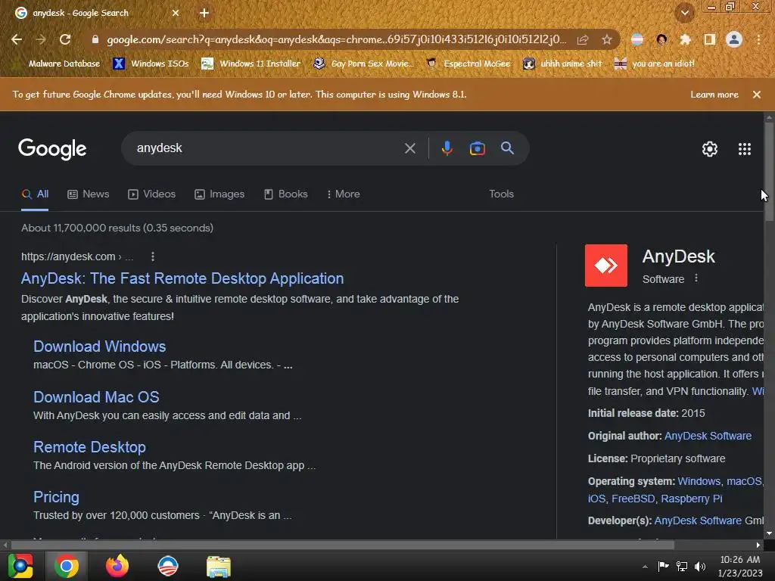The height and width of the screenshot is (581, 775).
Task: Click Learn more on update banner
Action: tap(714, 95)
